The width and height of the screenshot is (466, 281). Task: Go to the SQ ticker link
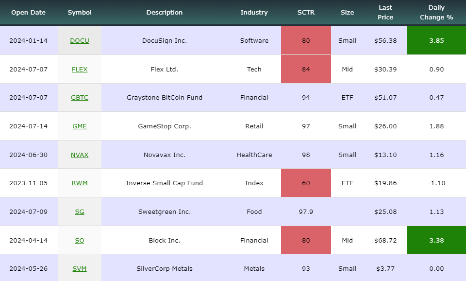[x=79, y=240]
